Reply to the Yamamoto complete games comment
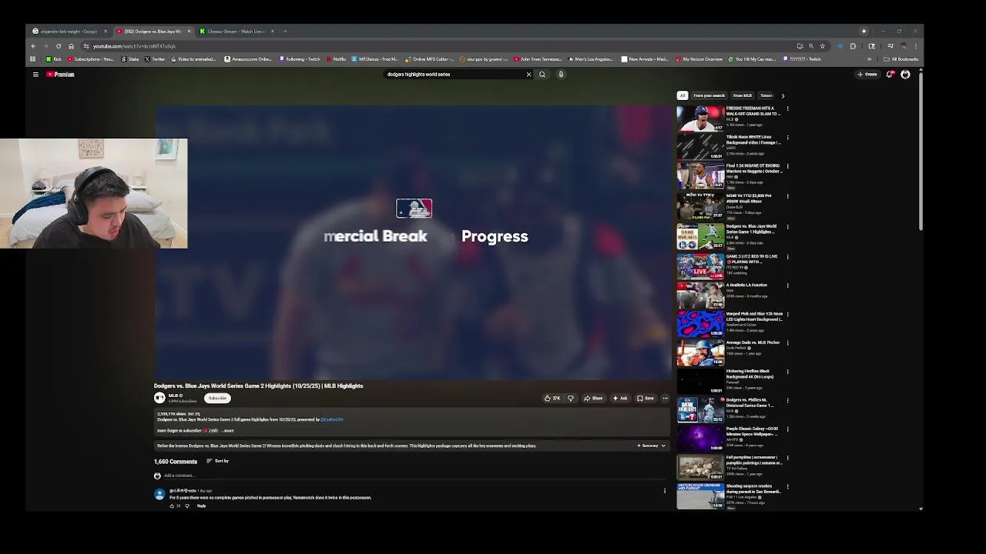The width and height of the screenshot is (986, 554). 201,506
